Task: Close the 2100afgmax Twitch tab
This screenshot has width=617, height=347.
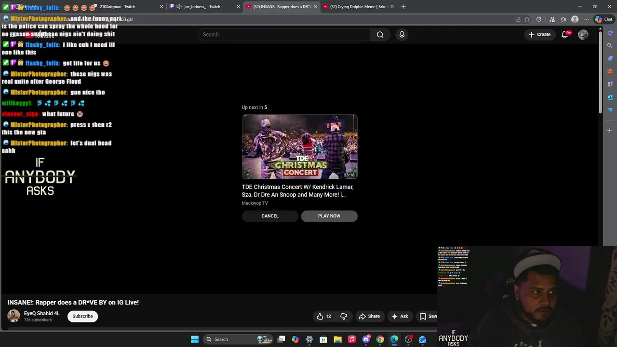Action: click(x=161, y=7)
